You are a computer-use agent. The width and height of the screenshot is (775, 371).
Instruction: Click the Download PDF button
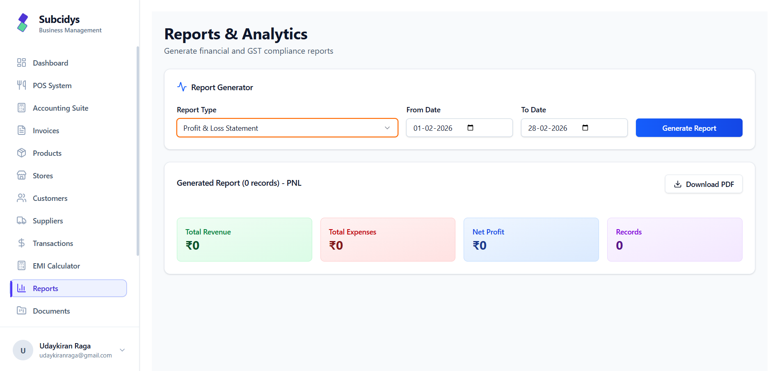pyautogui.click(x=704, y=184)
